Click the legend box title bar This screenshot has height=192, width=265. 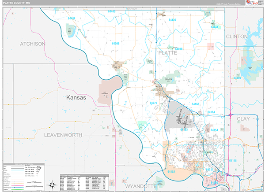(24, 164)
